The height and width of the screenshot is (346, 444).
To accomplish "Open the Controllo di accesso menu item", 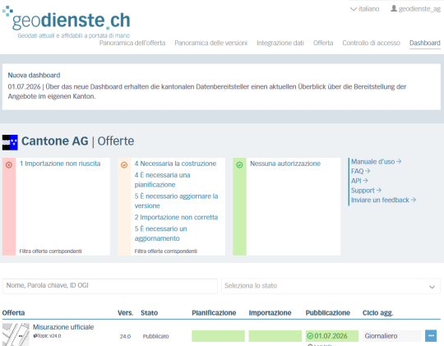I will pos(371,43).
